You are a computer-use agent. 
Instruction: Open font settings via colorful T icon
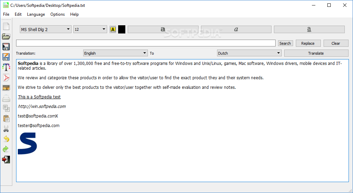pyautogui.click(x=6, y=67)
